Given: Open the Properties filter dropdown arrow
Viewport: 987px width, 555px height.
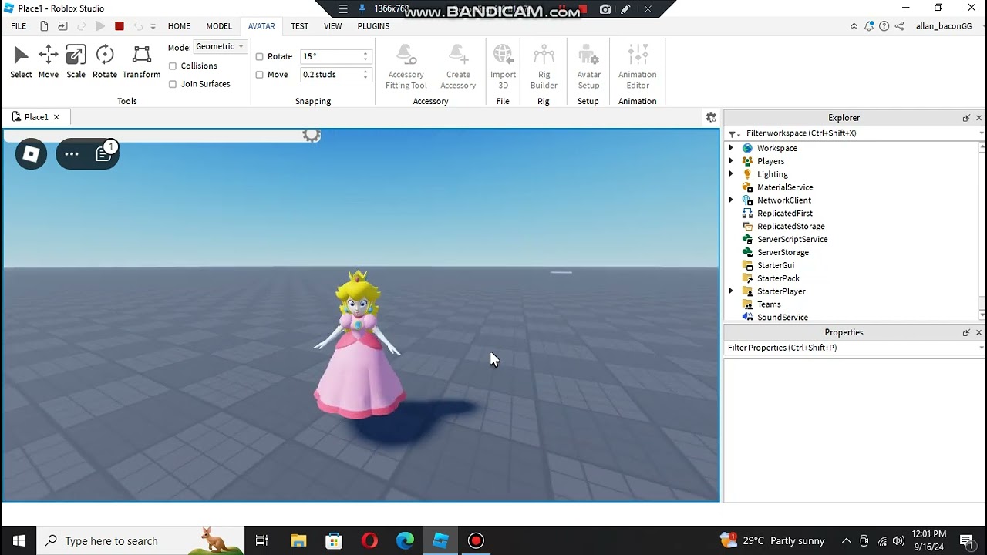Looking at the screenshot, I should coord(981,348).
